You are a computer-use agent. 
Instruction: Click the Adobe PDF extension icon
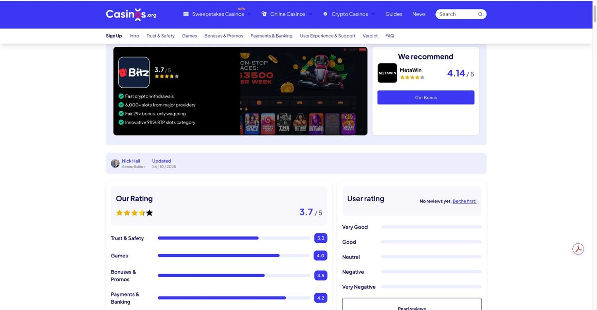coord(578,249)
